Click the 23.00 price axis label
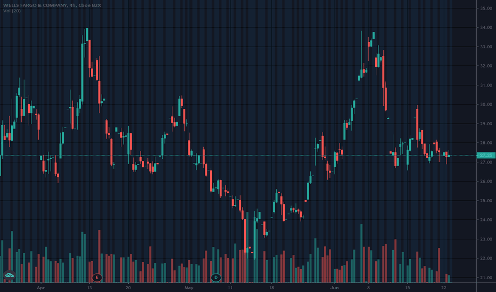The width and height of the screenshot is (496, 292). (x=486, y=239)
